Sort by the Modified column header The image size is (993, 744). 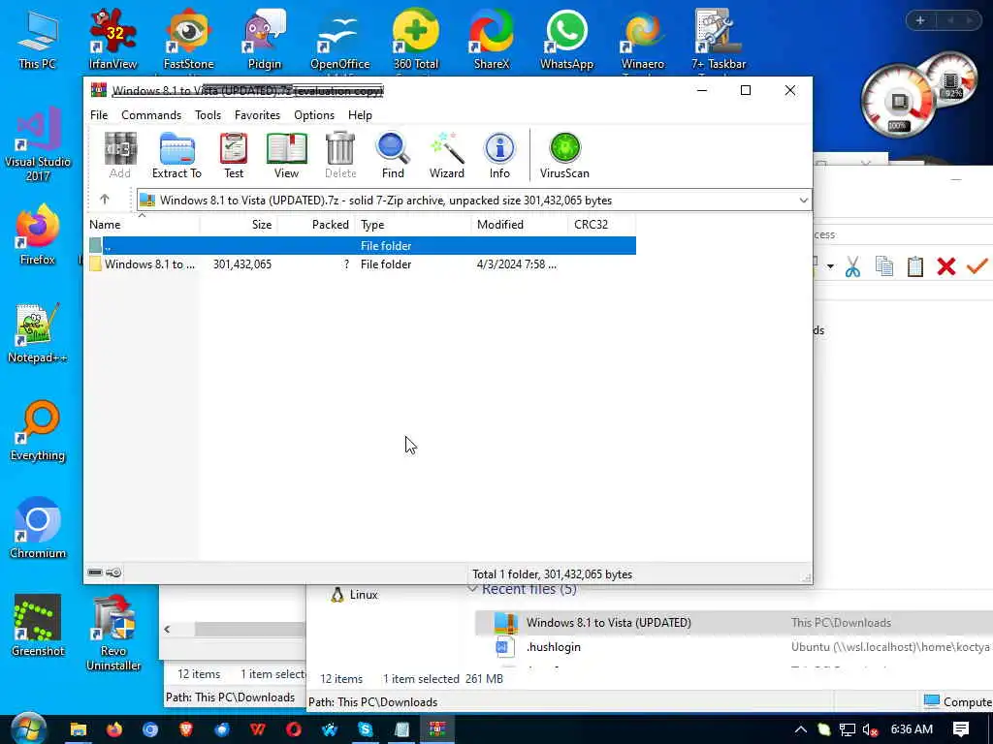tap(520, 225)
